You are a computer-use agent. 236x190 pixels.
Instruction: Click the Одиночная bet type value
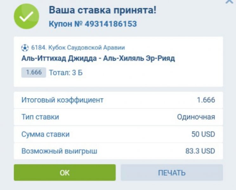[x=196, y=117]
